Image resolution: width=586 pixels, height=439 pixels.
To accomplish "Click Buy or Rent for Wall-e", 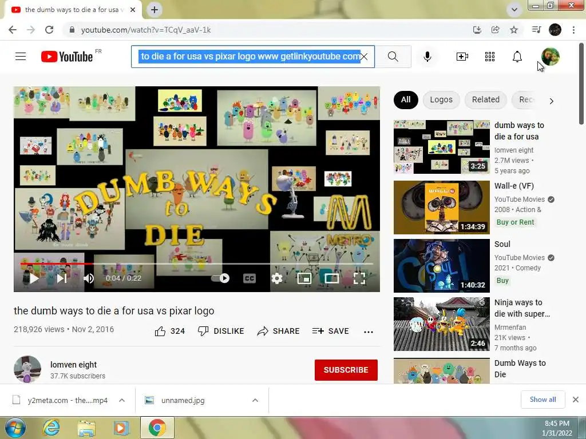I will point(516,222).
